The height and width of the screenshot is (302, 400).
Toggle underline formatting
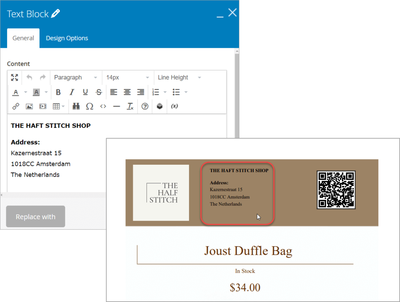[85, 92]
